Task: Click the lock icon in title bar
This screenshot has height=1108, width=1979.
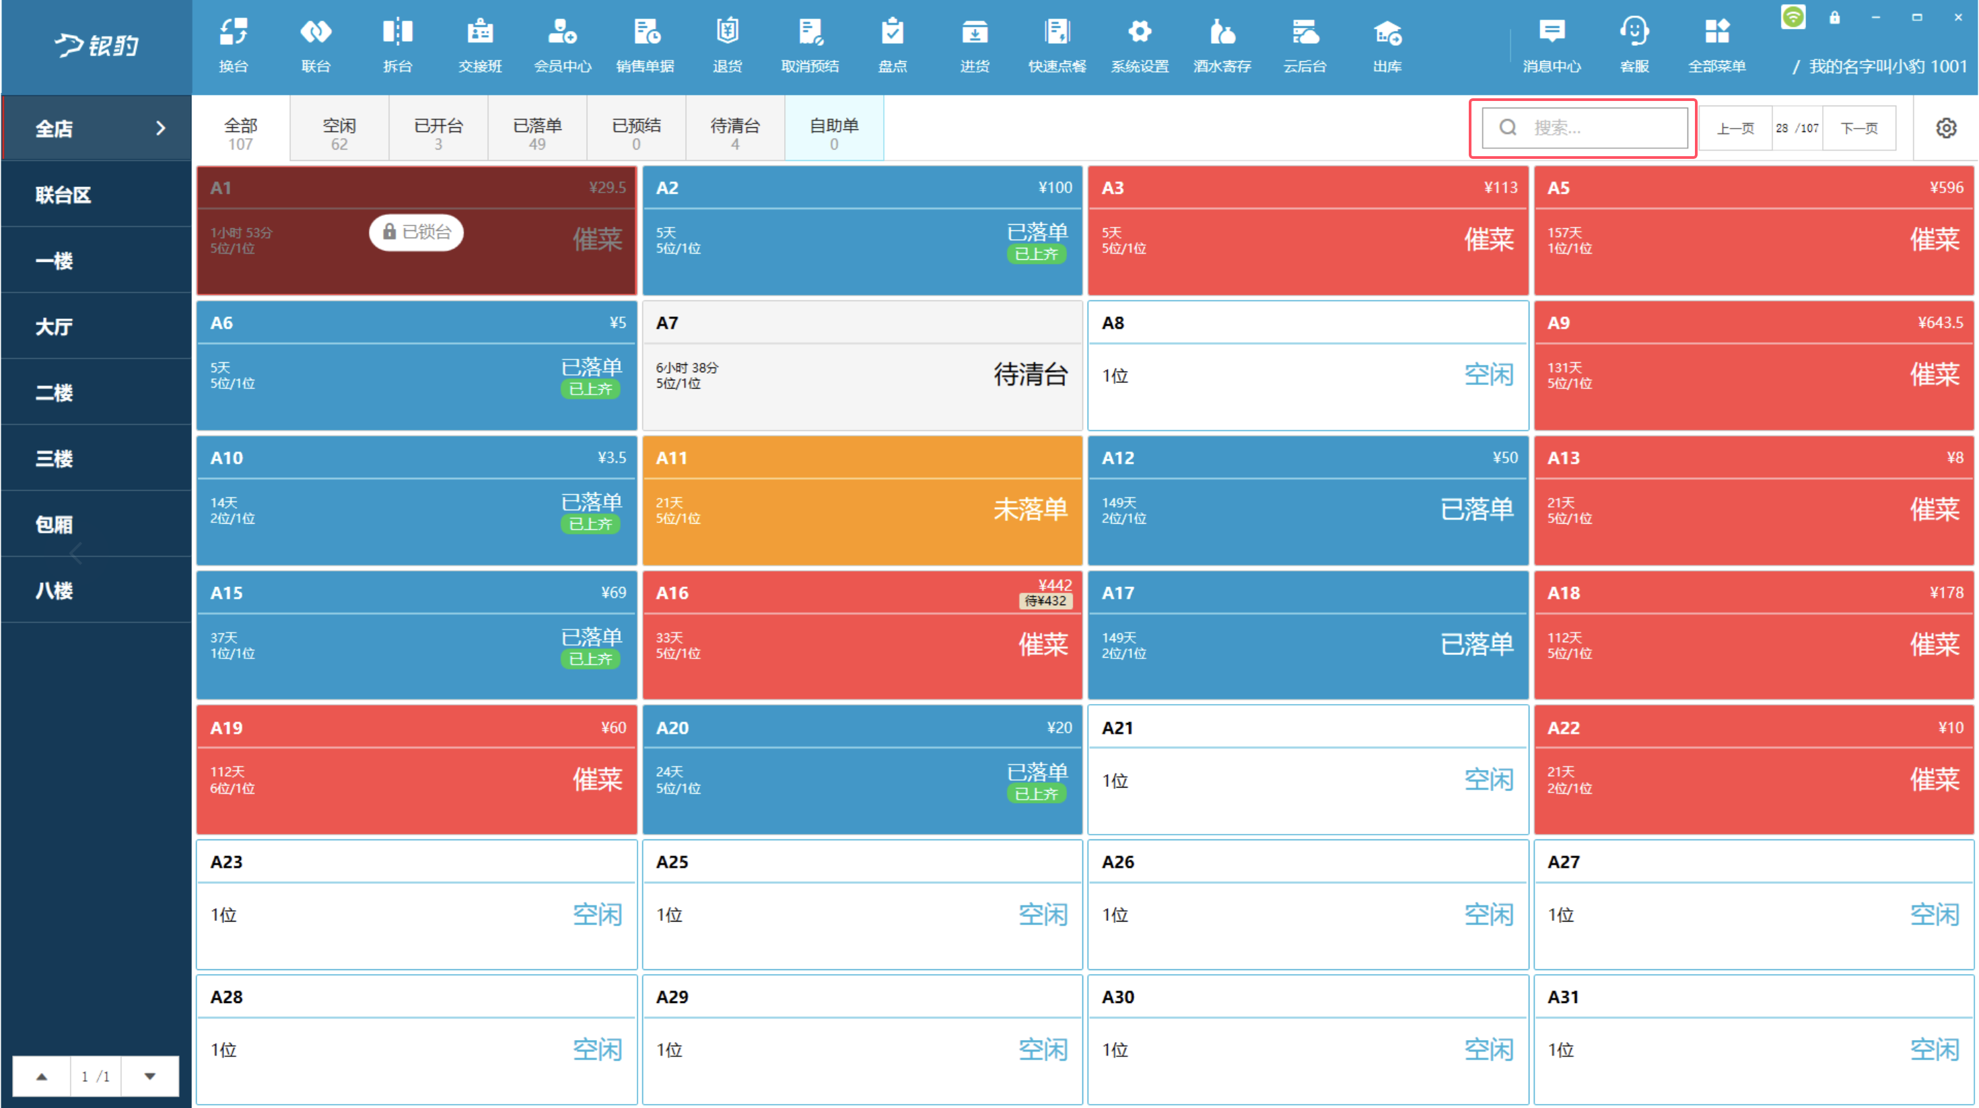Action: point(1834,18)
